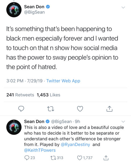This screenshot has width=131, height=161.
Task: Share the main tweet via share icon
Action: 109,109
